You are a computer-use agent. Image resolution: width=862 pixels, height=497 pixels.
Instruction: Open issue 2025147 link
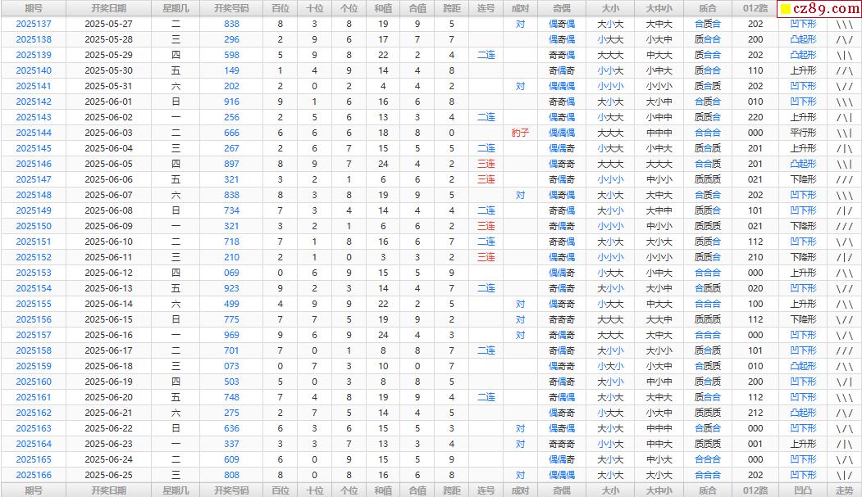[34, 179]
